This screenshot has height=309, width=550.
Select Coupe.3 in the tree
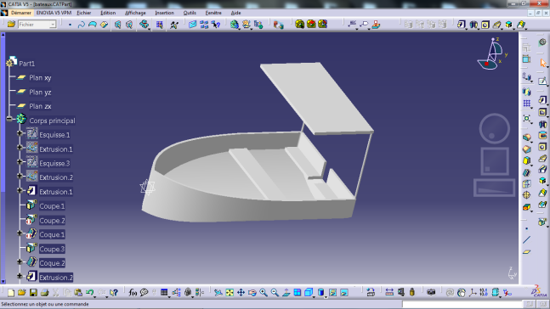[x=52, y=249]
